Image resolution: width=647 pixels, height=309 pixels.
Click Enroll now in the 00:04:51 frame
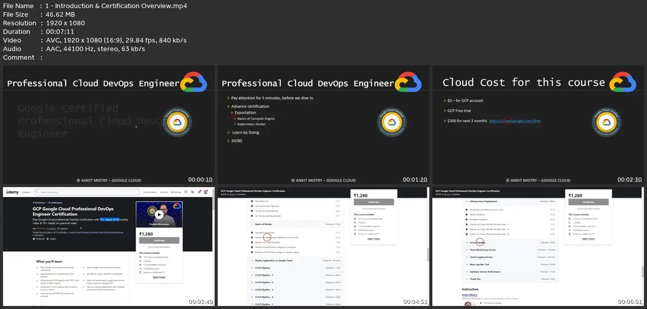374,202
